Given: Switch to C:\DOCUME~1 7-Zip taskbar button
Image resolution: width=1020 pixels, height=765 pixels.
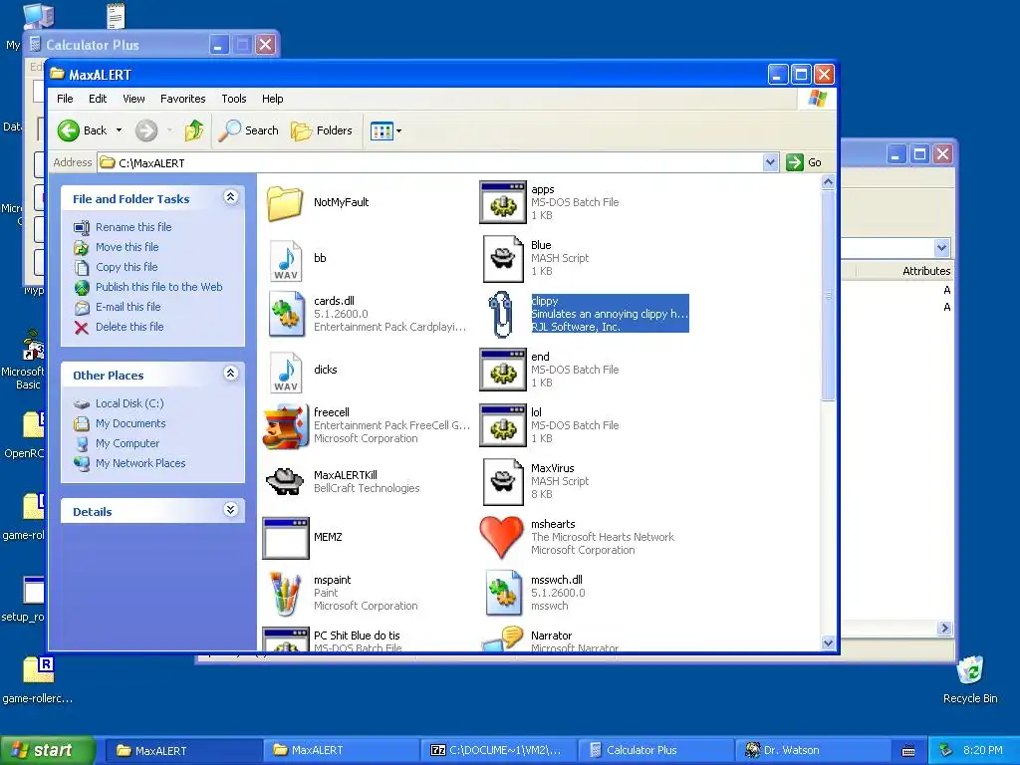Looking at the screenshot, I should 499,750.
